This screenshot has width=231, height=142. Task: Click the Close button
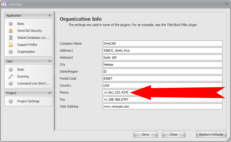coord(174,134)
